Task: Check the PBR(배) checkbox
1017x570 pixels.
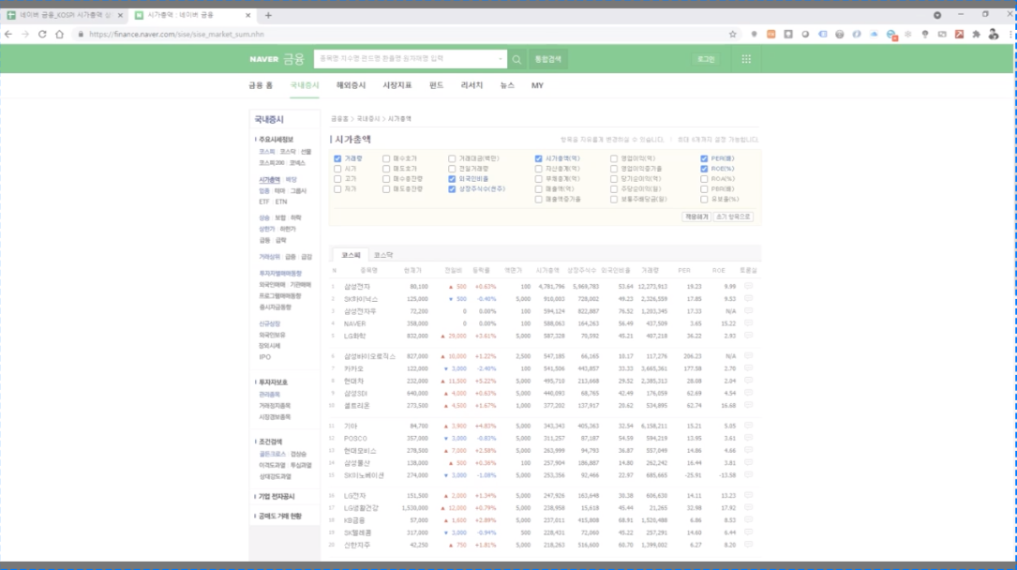Action: click(704, 189)
